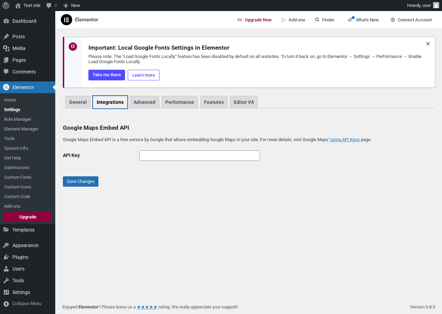Switch to the Performance tab
Screen dimensions: 442x314
tap(180, 102)
